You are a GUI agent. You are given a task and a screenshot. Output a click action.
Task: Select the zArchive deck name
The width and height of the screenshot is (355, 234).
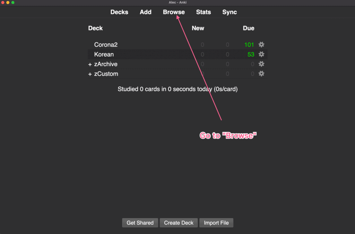[106, 64]
